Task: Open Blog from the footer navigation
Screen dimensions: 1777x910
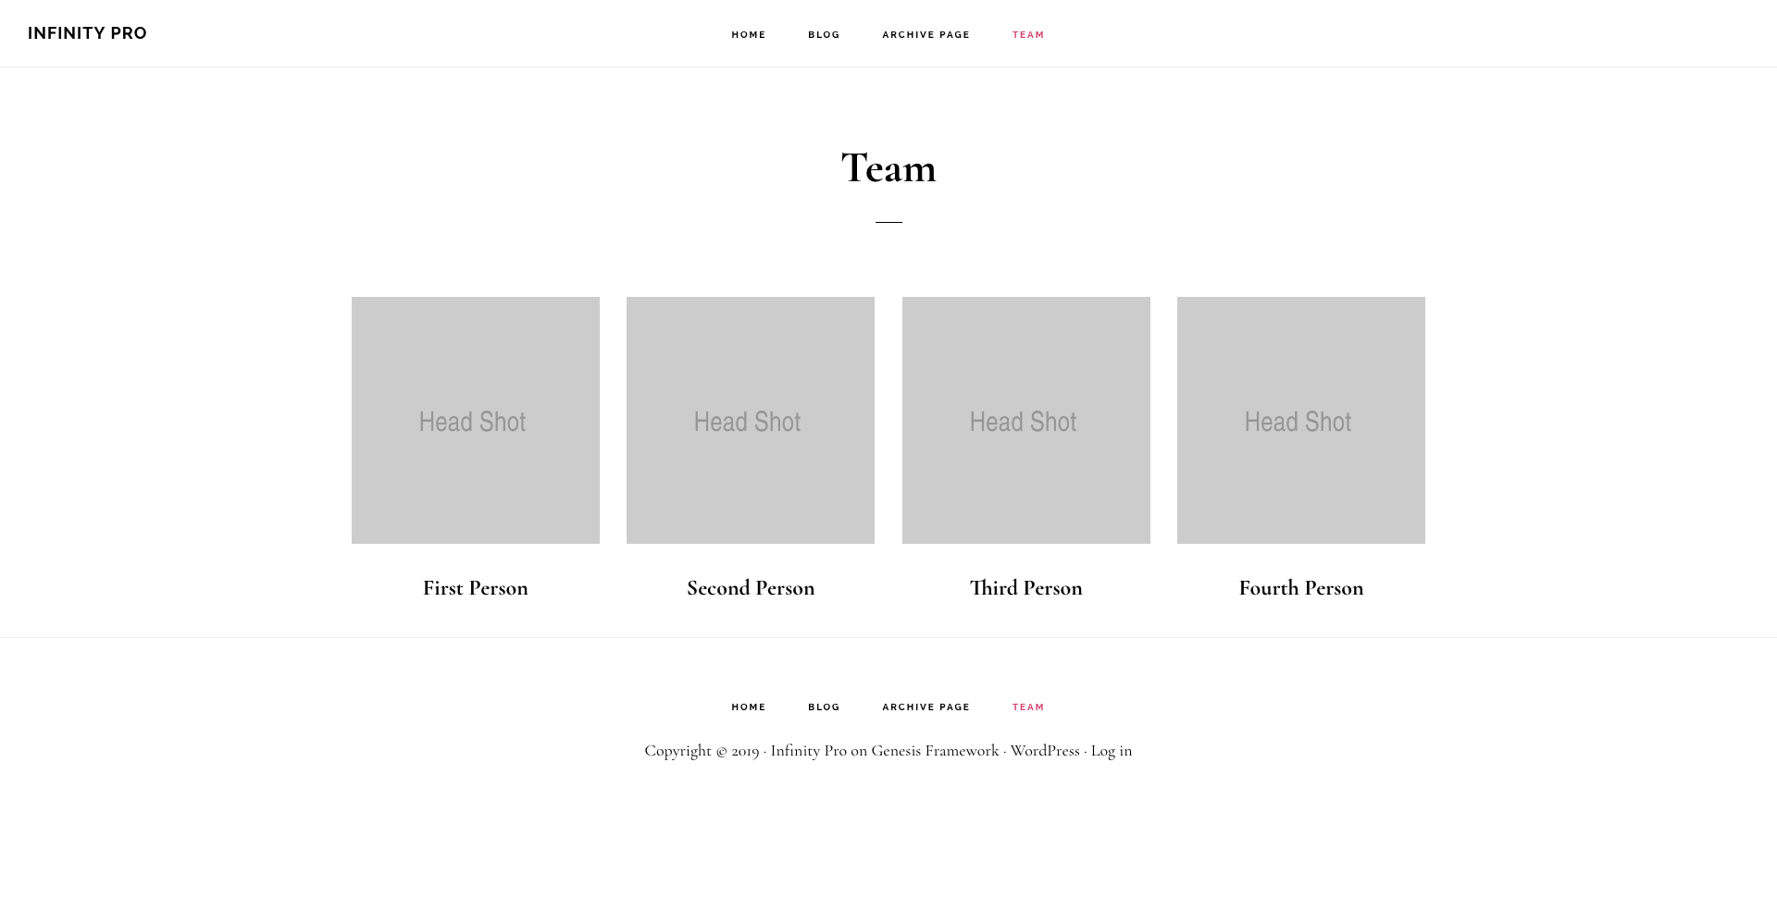Action: (x=824, y=707)
